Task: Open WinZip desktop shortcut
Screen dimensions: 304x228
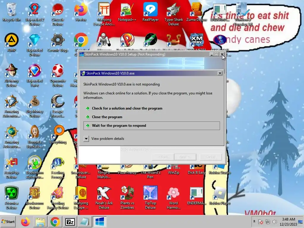Action: pyautogui.click(x=173, y=170)
